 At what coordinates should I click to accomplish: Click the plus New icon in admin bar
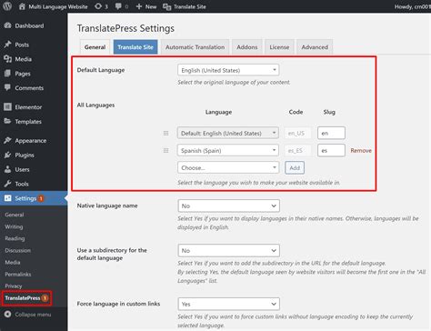click(139, 6)
